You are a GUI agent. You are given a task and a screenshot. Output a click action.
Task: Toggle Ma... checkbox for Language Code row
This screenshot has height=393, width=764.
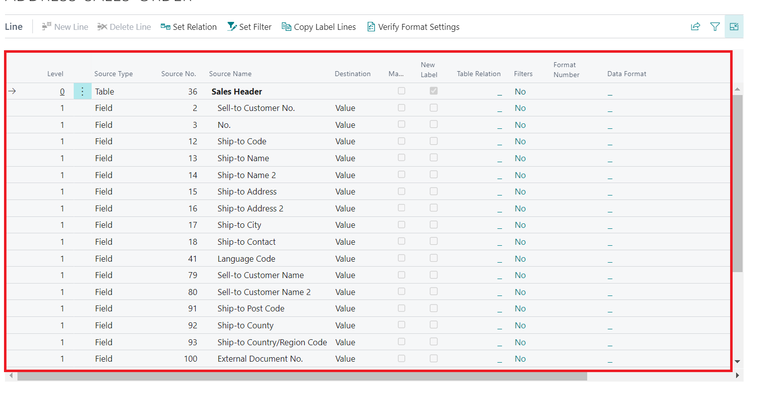pos(401,258)
